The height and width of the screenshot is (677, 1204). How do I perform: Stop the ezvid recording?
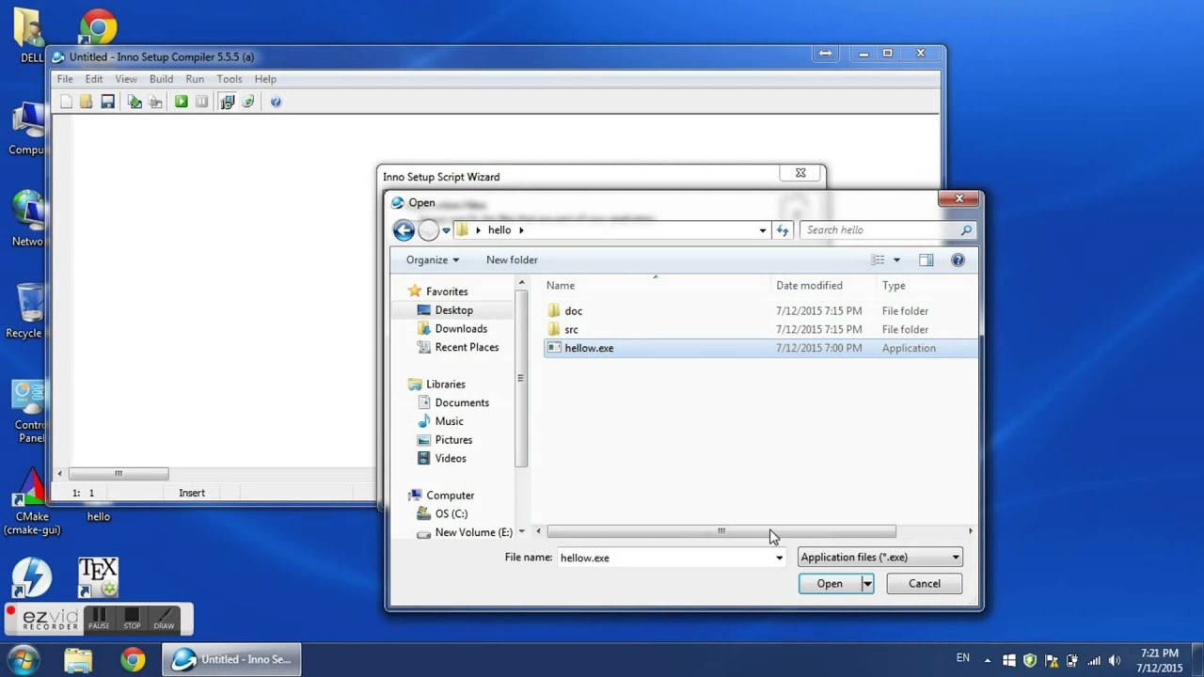(132, 619)
